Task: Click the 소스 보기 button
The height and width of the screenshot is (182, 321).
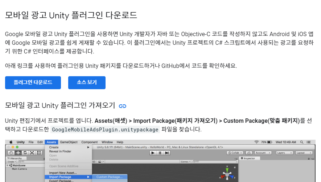Action: click(87, 83)
